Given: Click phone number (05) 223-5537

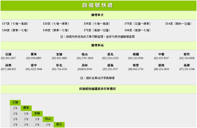Looking at the screenshot, I should tap(110, 69).
